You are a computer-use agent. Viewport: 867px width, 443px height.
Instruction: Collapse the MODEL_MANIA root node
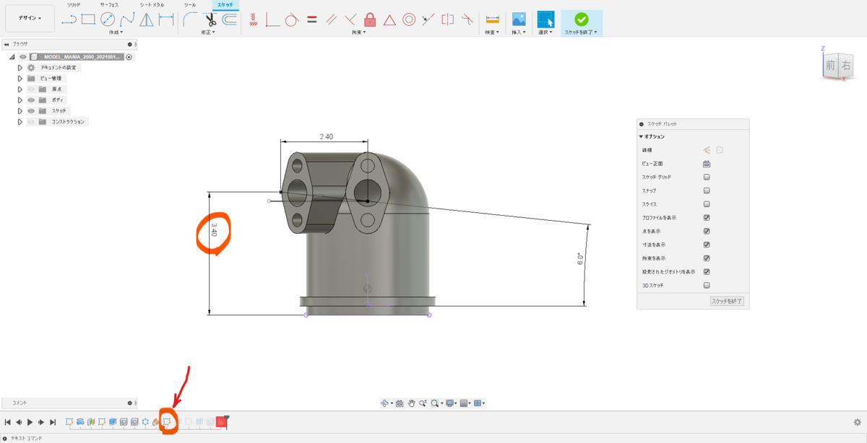click(12, 57)
